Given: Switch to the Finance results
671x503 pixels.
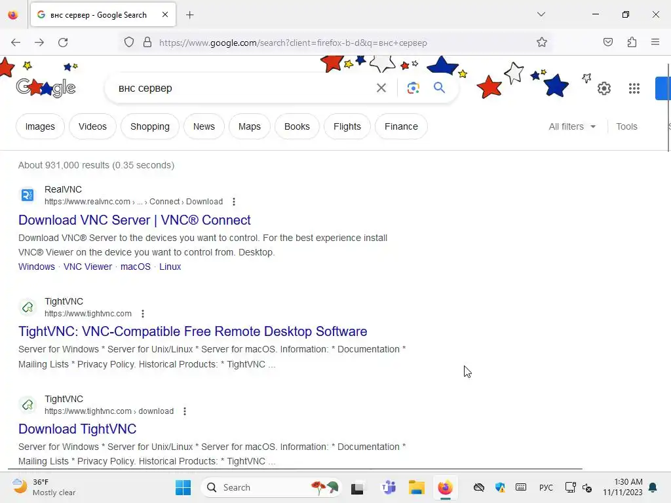Looking at the screenshot, I should tap(401, 126).
